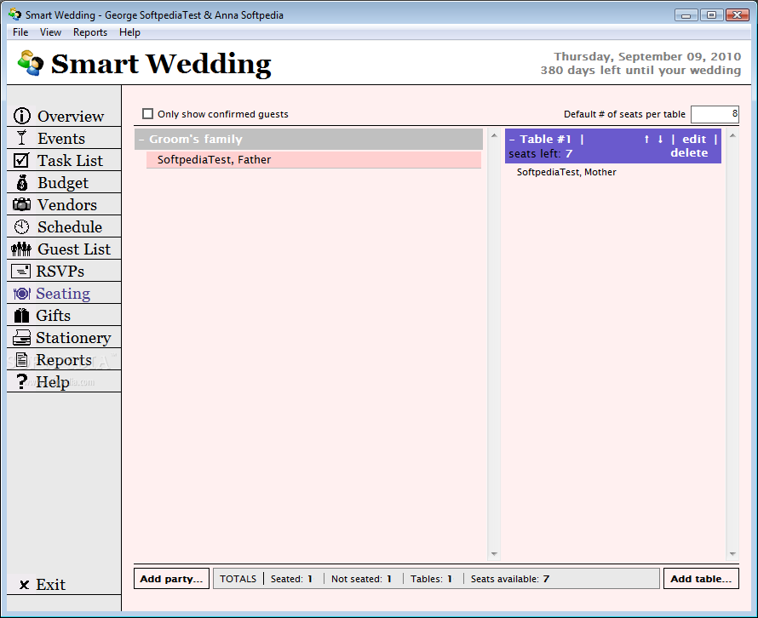This screenshot has width=758, height=618.
Task: Click party list scrollbar down arrow
Action: tap(494, 554)
